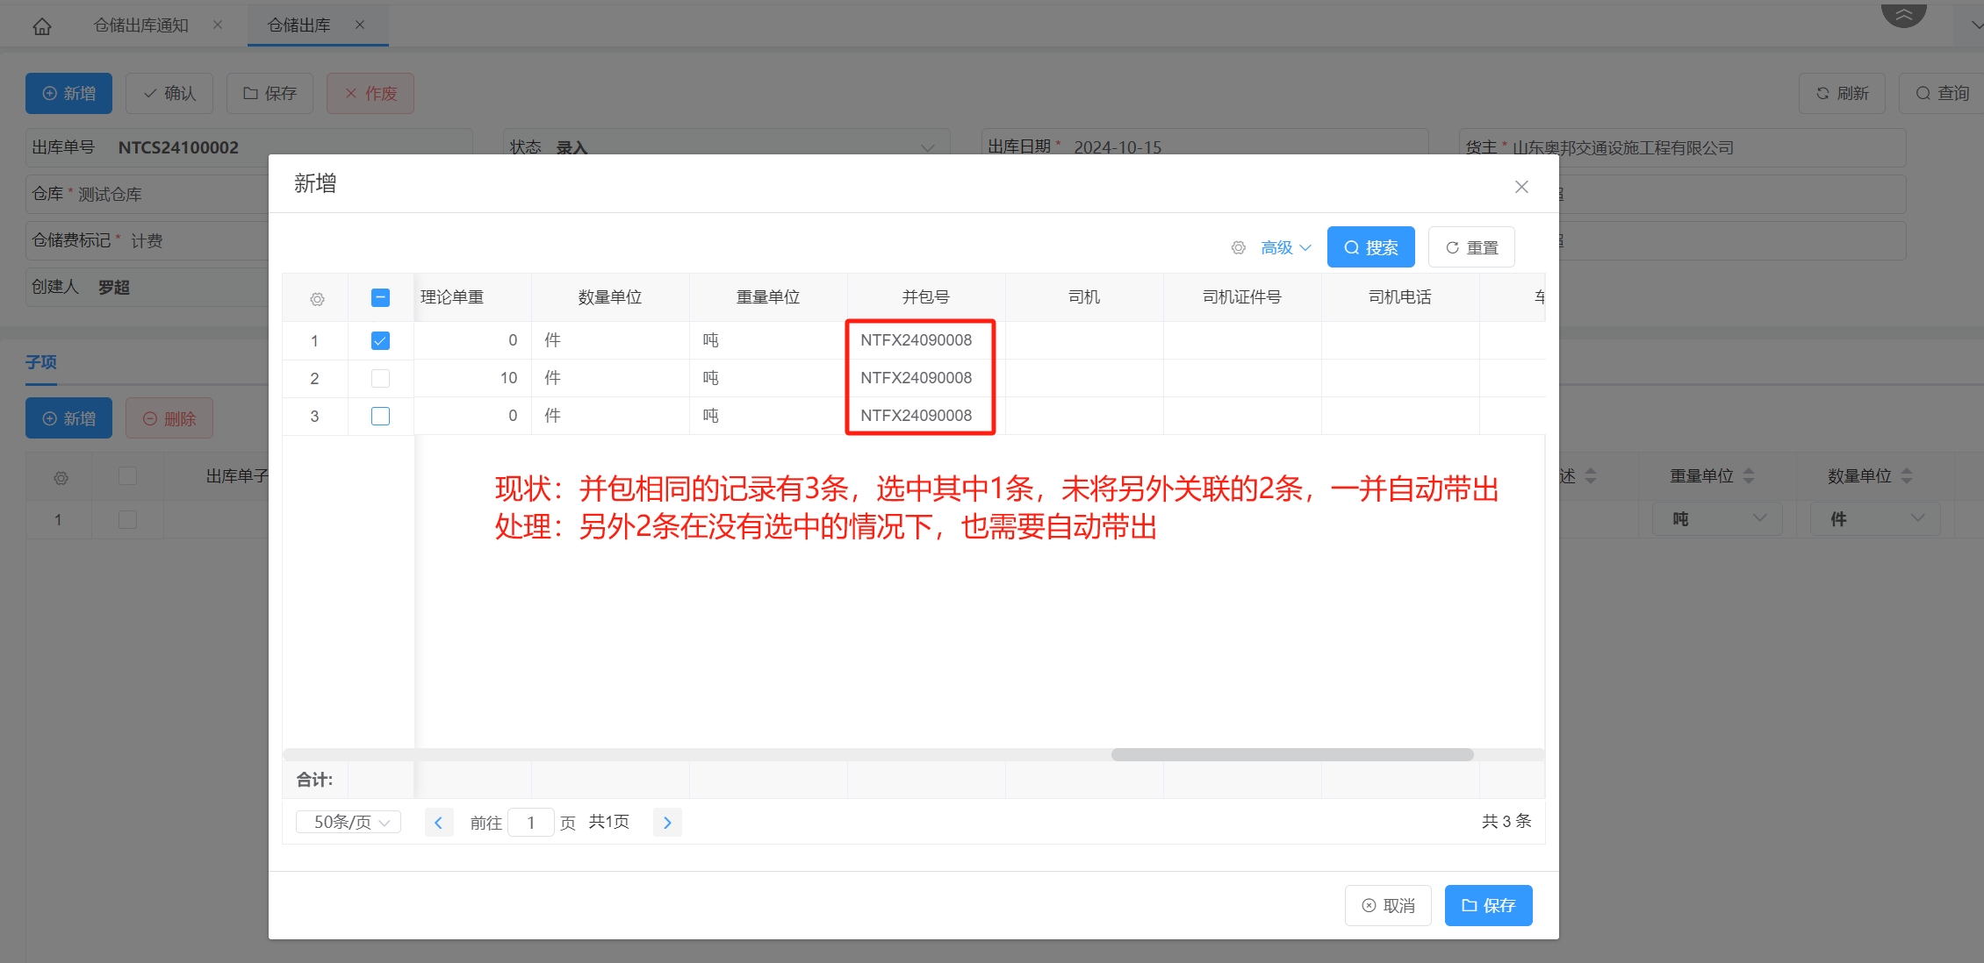Open the 吨 weight unit dropdown

(1717, 519)
